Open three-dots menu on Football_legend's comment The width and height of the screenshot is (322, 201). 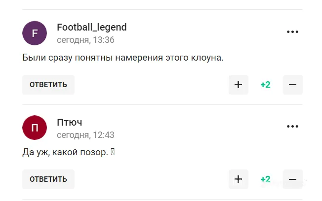(x=292, y=32)
